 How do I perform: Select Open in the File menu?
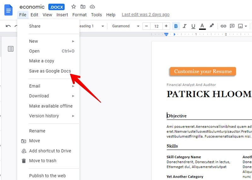click(x=48, y=51)
